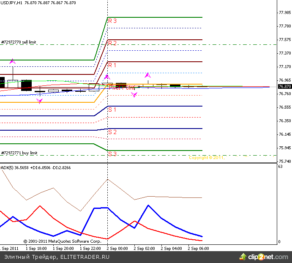Click the magenta up arrow above the first candle
The width and height of the screenshot is (292, 263).
click(12, 62)
